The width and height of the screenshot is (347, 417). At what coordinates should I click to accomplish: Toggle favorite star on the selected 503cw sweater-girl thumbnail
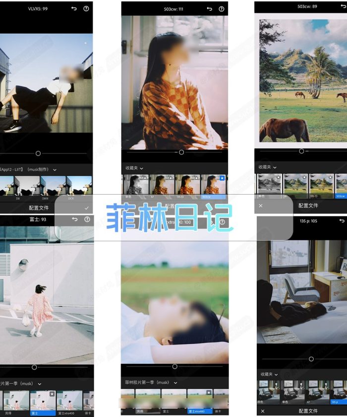[x=222, y=178]
